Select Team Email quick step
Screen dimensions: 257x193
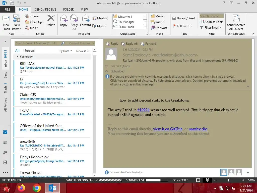(x=128, y=27)
